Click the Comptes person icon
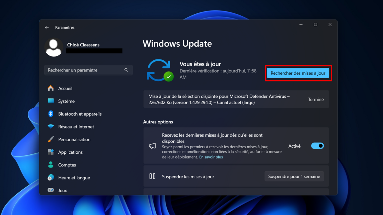The width and height of the screenshot is (383, 215). pyautogui.click(x=51, y=165)
